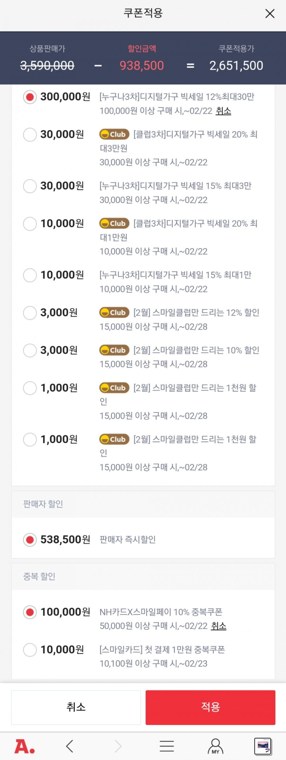The width and height of the screenshot is (286, 760).
Task: Tap the Club badge on 12% 할인 coupon
Action: click(114, 313)
